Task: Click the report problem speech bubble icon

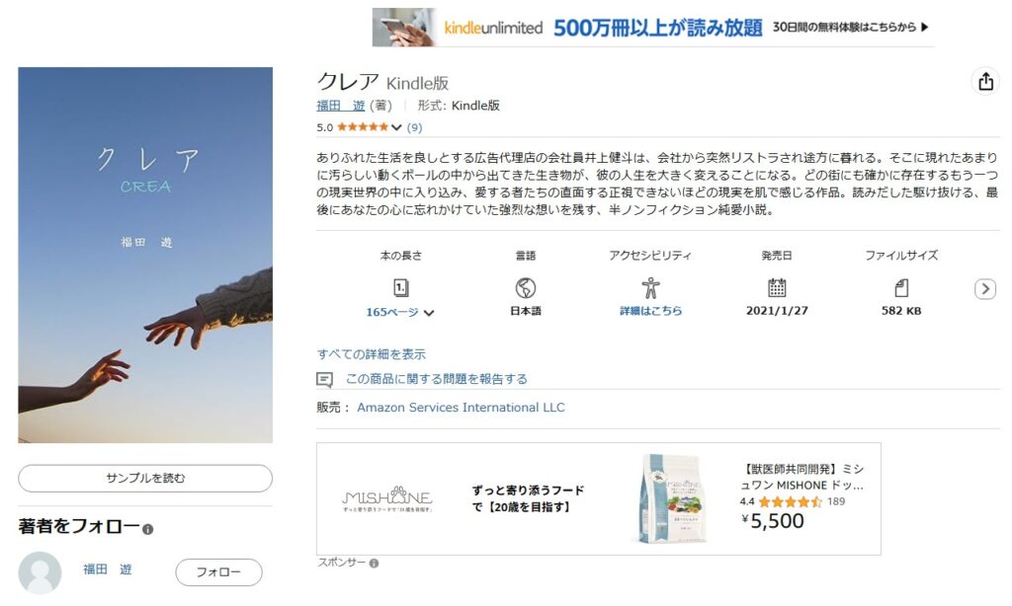Action: (x=324, y=380)
